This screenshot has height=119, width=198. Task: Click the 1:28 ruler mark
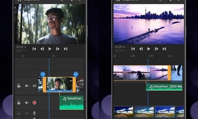[132, 56]
